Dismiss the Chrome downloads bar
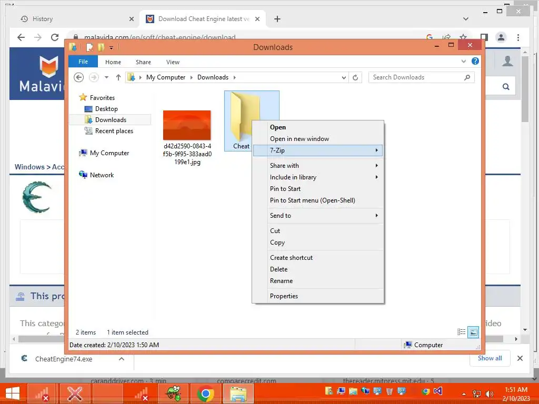 coord(520,358)
